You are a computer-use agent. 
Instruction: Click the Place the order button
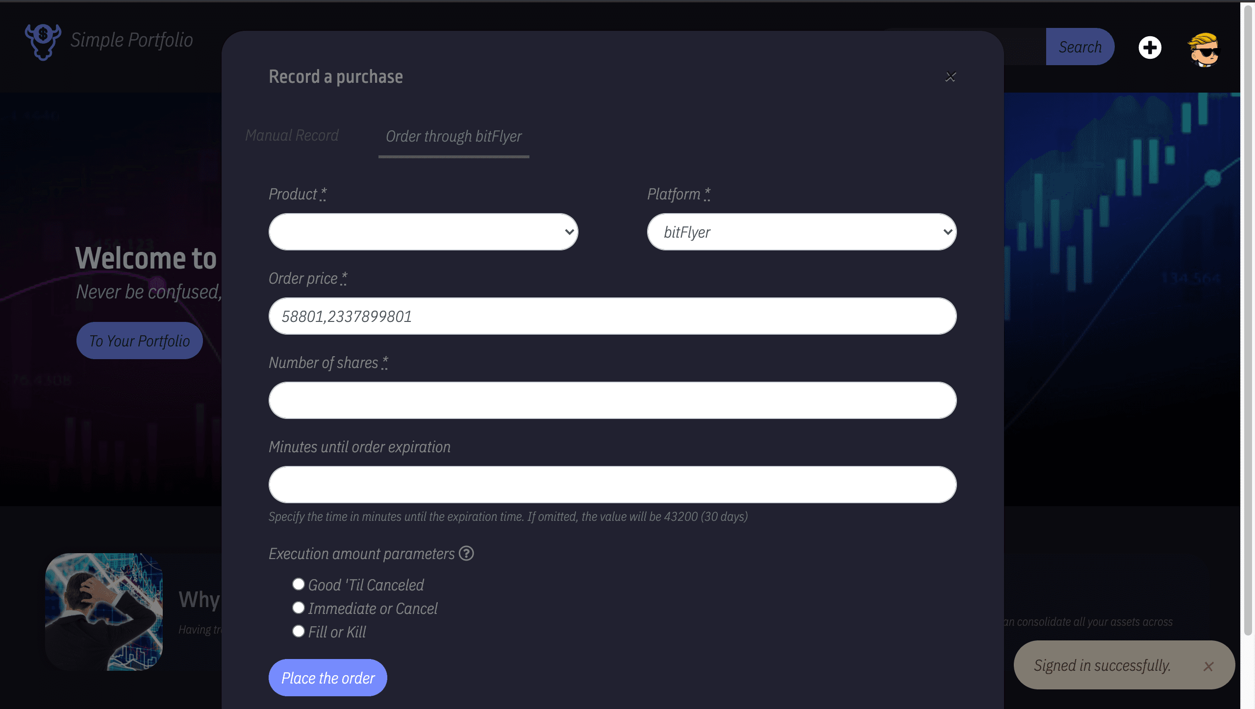tap(328, 678)
